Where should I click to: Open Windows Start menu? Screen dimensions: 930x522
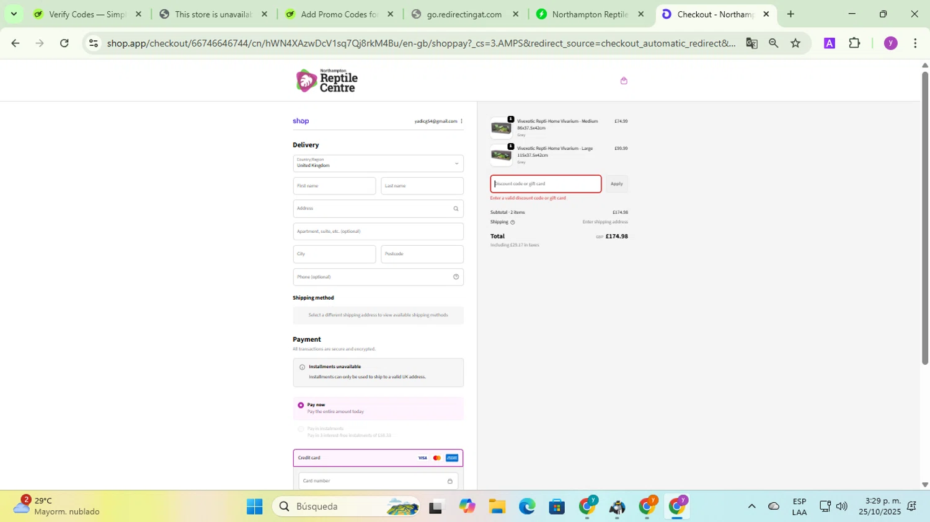click(254, 507)
